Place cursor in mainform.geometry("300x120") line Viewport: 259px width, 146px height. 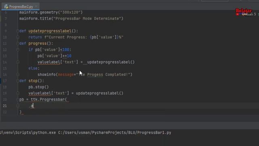[51, 12]
